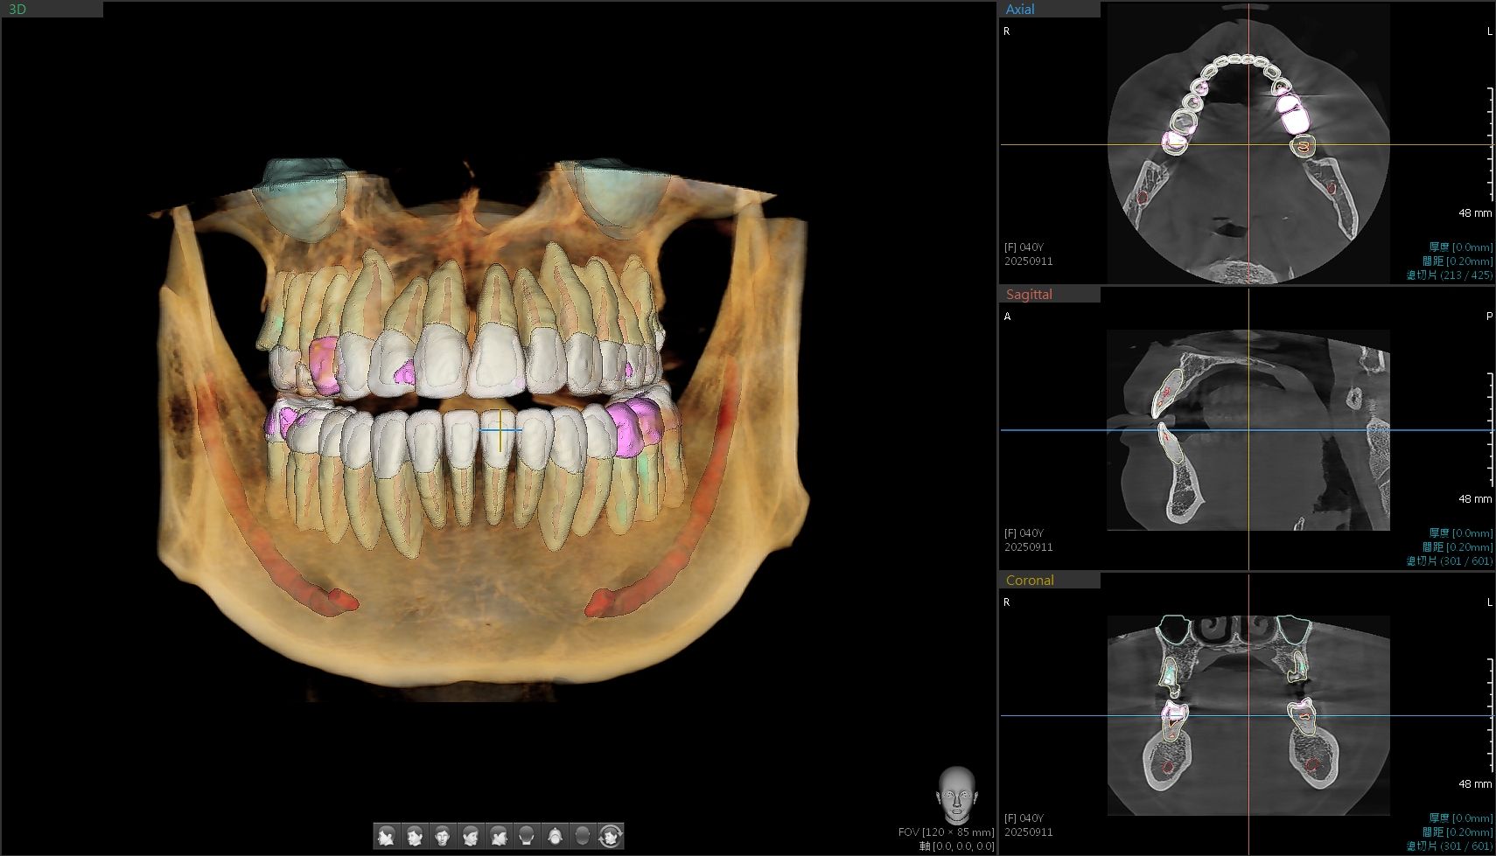The image size is (1496, 856).
Task: Click the Axial 厚度 [0.0mm] thickness setting
Action: click(x=1460, y=247)
